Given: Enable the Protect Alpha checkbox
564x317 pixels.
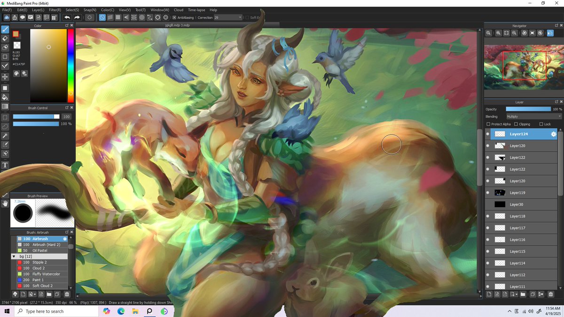Looking at the screenshot, I should [488, 124].
